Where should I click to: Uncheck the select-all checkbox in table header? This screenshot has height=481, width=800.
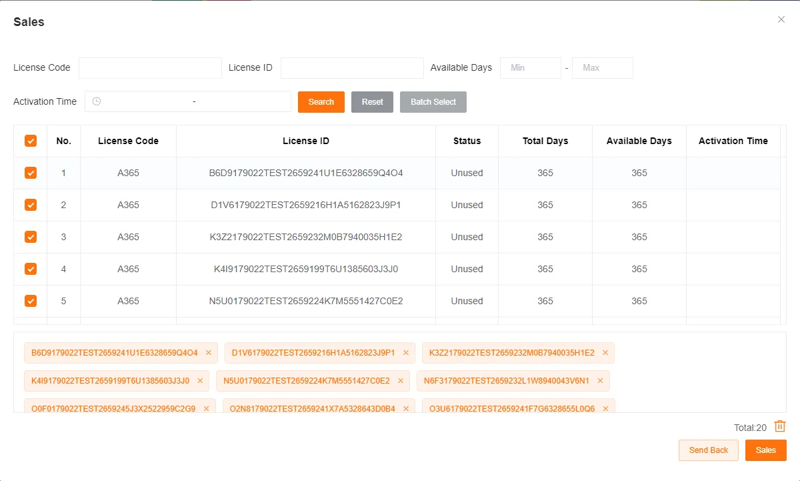point(31,141)
